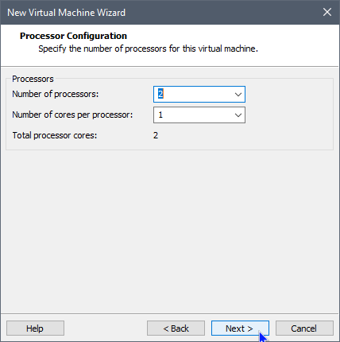Click the value 1 in cores per processor
The width and height of the screenshot is (340, 342).
click(160, 115)
